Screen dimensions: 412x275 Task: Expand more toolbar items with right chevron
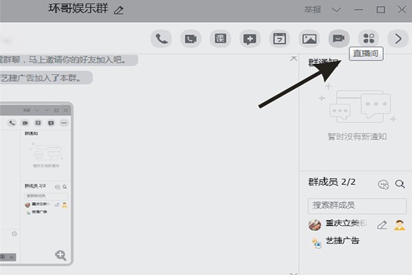point(398,38)
